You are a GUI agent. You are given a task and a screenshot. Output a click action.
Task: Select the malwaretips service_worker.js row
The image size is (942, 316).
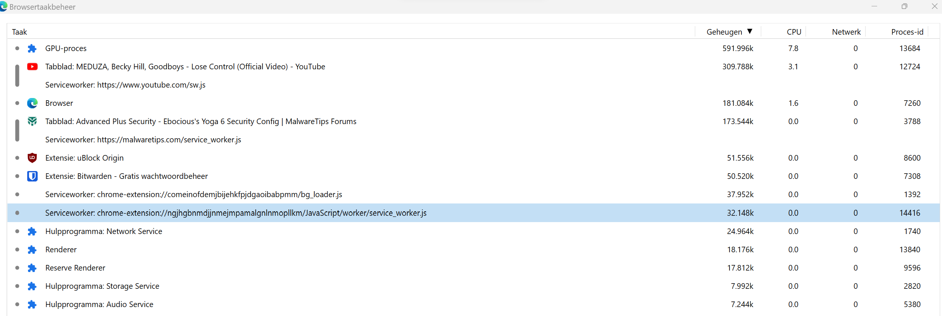[x=143, y=140]
